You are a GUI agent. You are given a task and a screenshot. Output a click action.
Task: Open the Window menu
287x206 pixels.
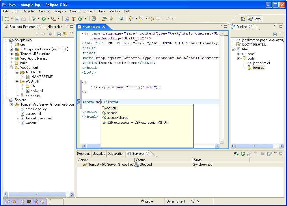pyautogui.click(x=114, y=11)
